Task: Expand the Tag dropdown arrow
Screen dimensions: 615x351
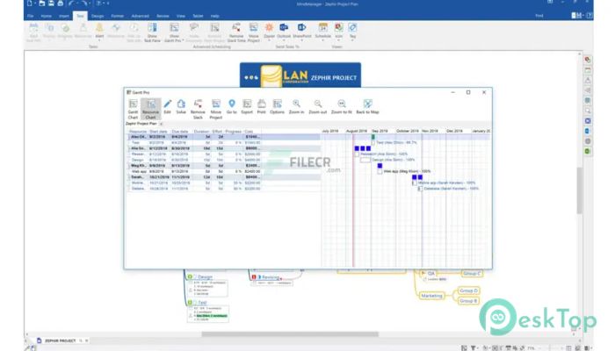Action: click(x=352, y=40)
